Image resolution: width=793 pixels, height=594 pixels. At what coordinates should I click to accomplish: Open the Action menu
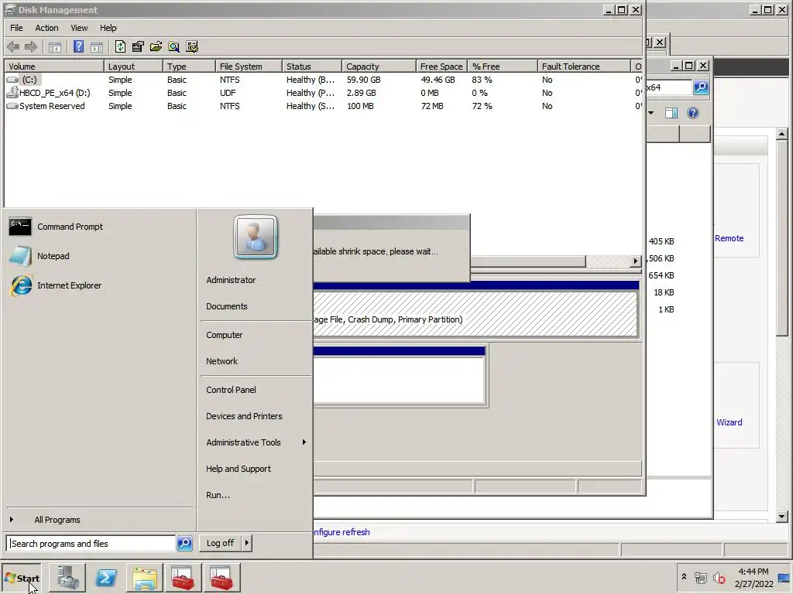click(x=46, y=28)
